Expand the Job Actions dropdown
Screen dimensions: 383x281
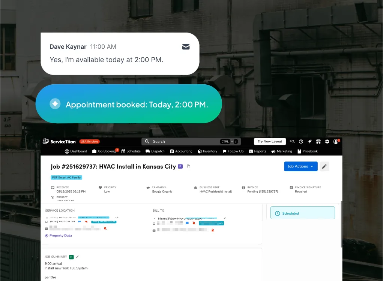(301, 166)
